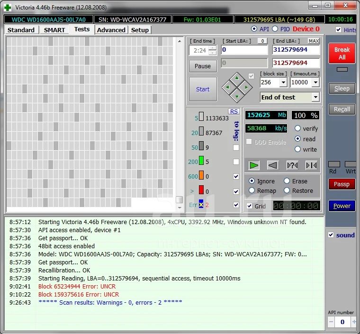Select the read mode radio button
The image size is (360, 334).
pos(297,139)
